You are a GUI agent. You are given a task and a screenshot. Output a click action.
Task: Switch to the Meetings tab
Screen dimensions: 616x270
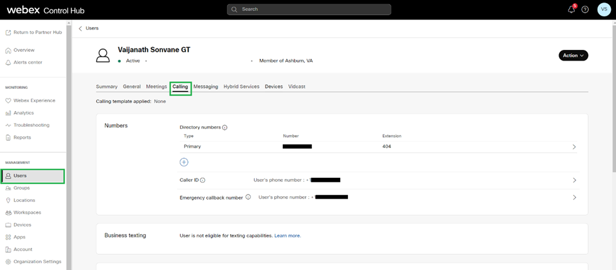tap(156, 86)
